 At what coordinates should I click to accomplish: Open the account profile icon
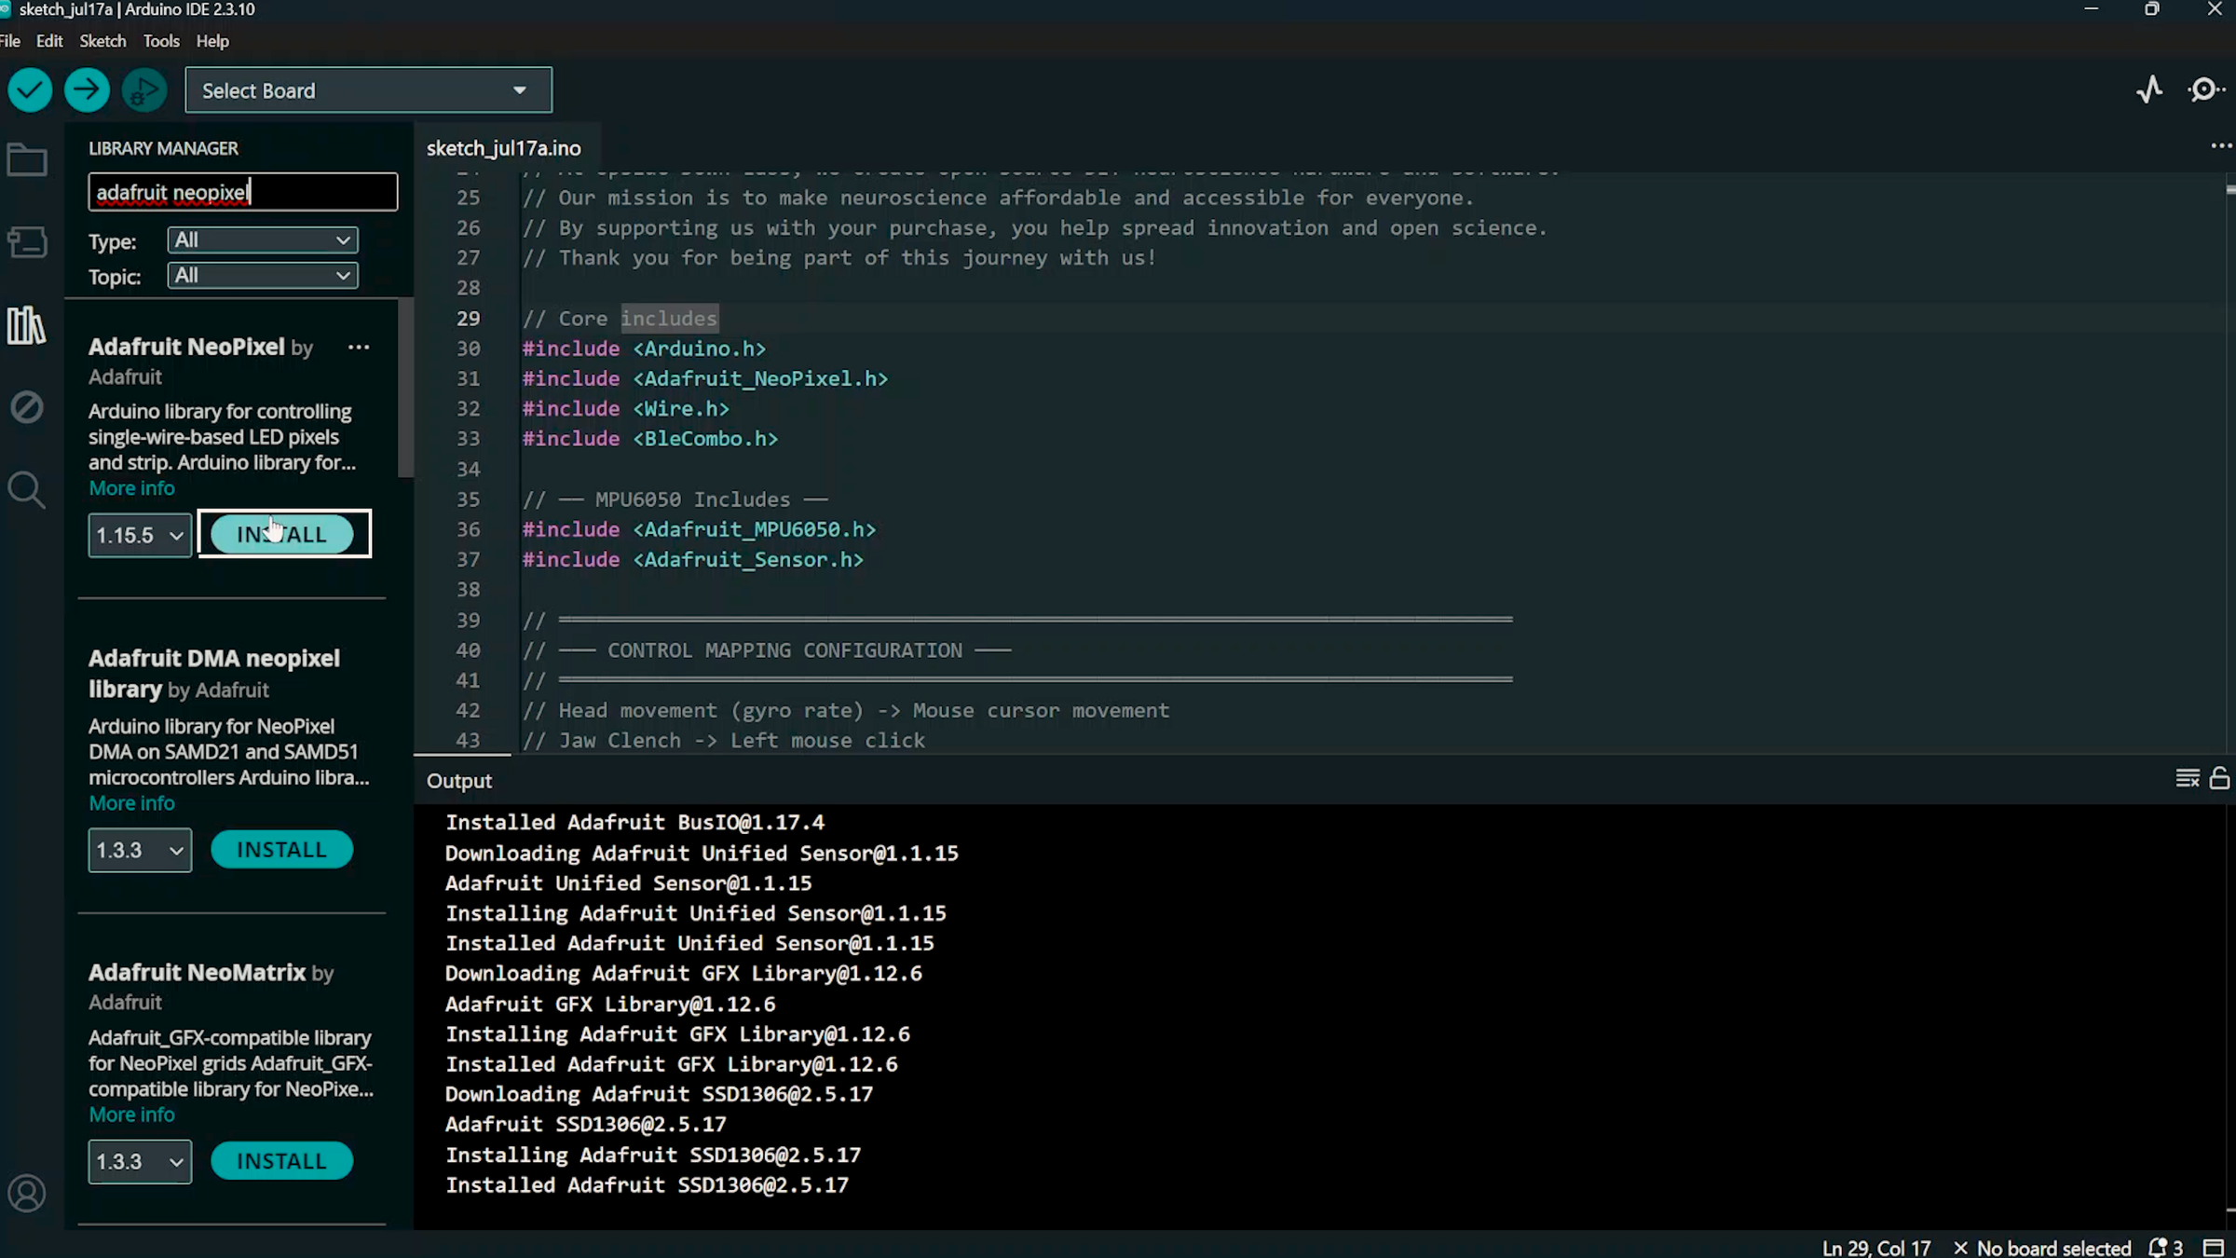(27, 1194)
